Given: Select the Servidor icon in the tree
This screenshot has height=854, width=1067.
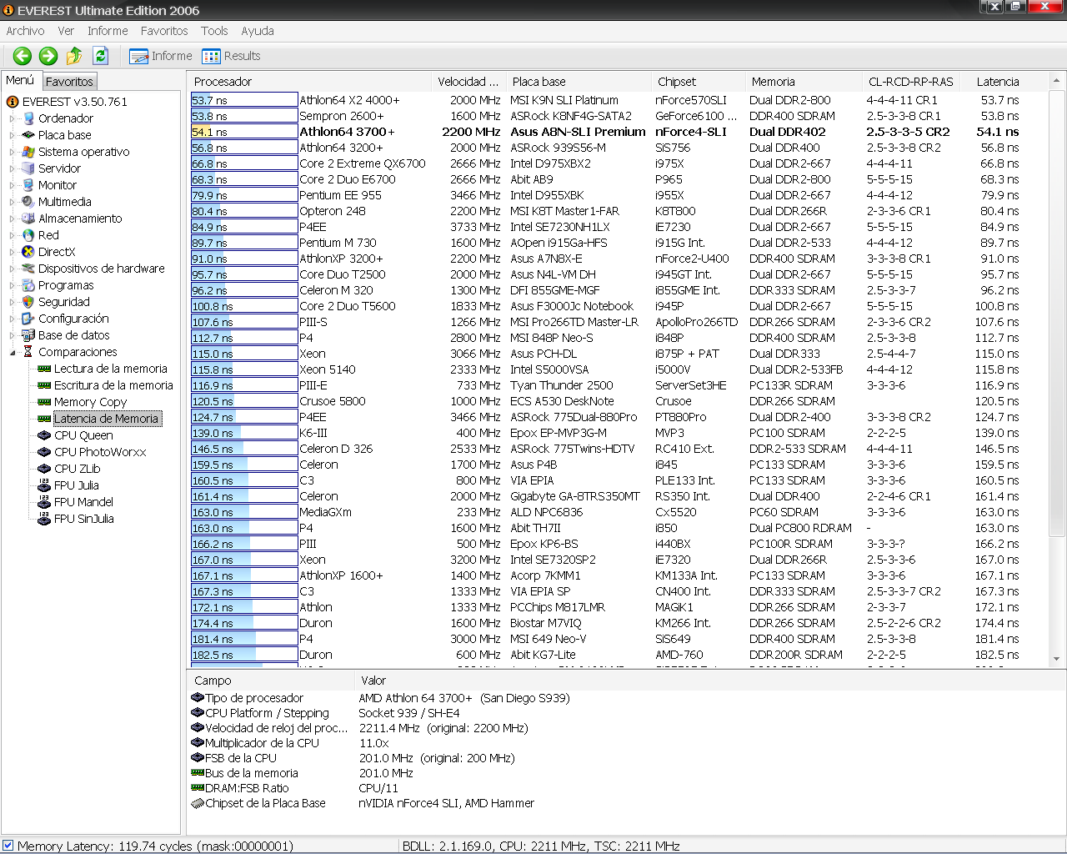Looking at the screenshot, I should [x=28, y=168].
